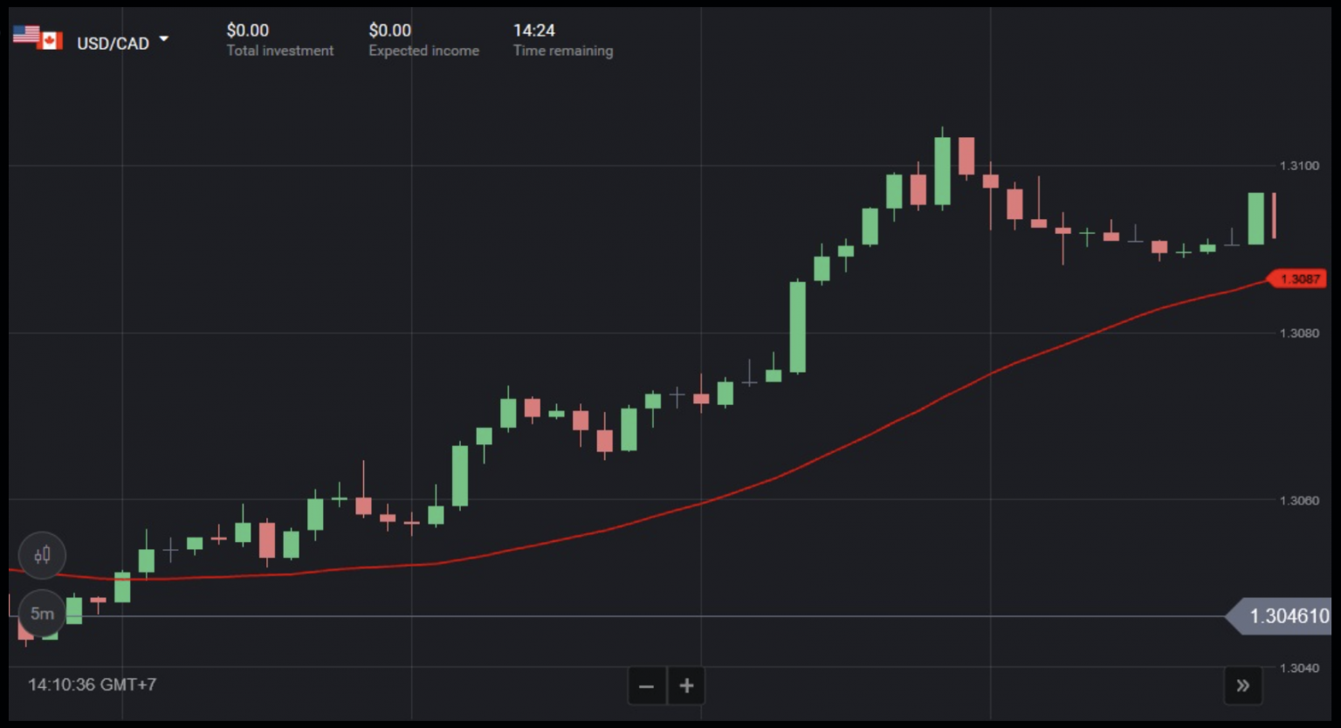Click the 14:24 Time remaining counter
Image resolution: width=1341 pixels, height=728 pixels.
tap(533, 31)
